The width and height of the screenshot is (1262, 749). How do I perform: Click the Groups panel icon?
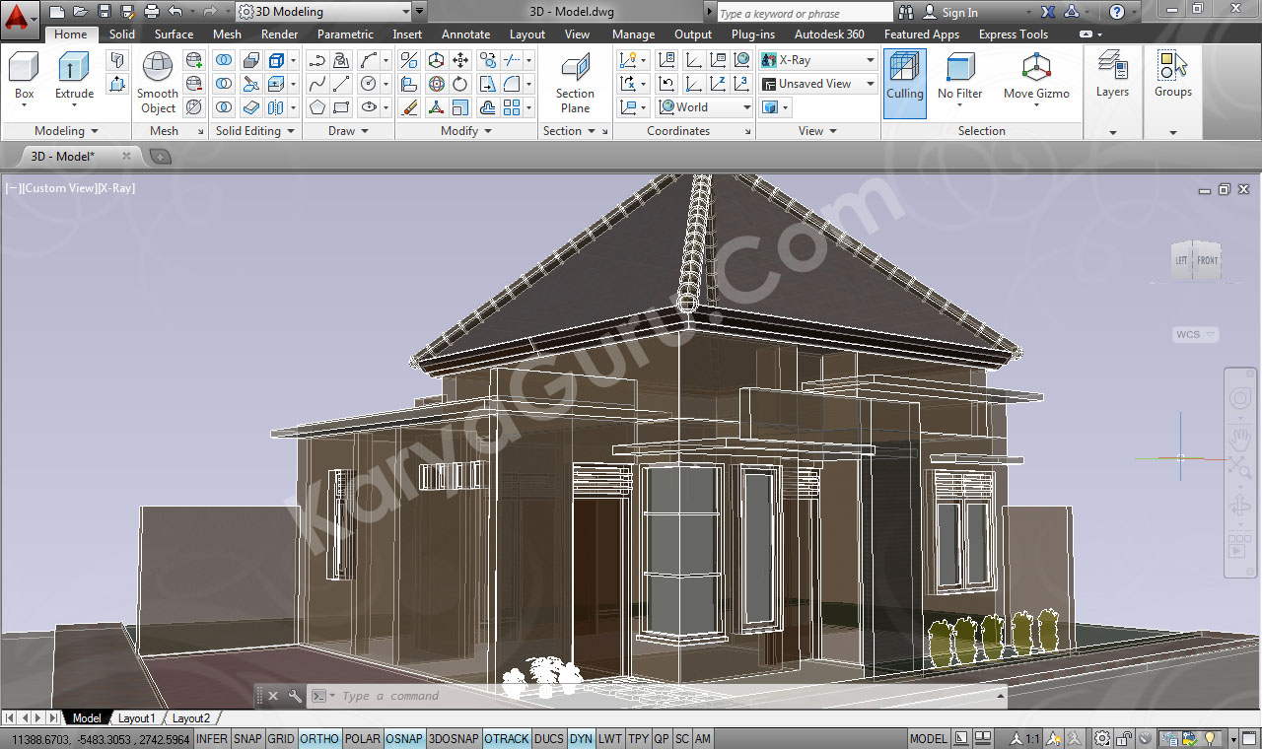pyautogui.click(x=1172, y=69)
